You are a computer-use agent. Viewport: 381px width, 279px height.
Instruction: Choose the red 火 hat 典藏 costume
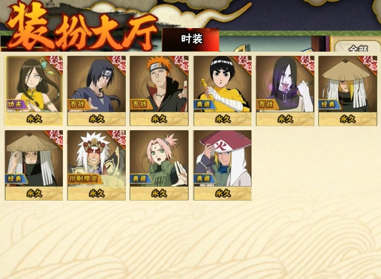[x=223, y=165]
